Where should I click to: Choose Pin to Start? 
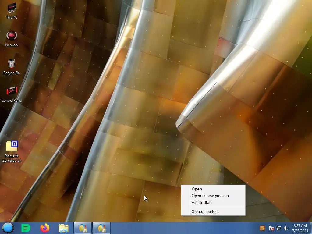tap(213, 202)
